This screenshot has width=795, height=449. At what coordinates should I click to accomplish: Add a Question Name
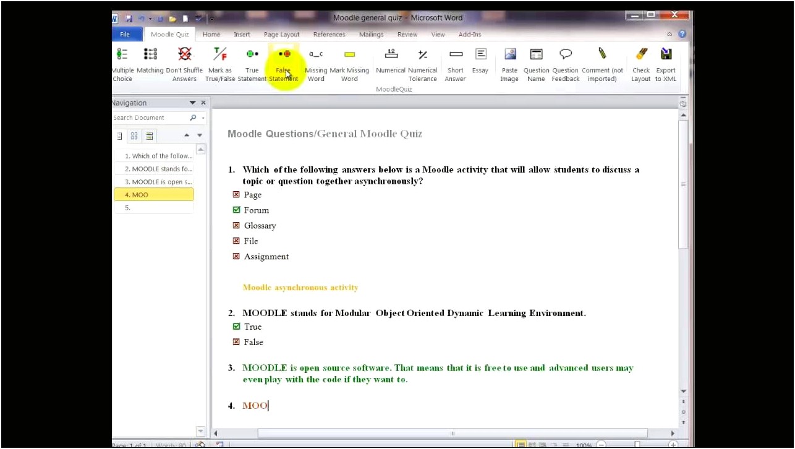(x=537, y=64)
